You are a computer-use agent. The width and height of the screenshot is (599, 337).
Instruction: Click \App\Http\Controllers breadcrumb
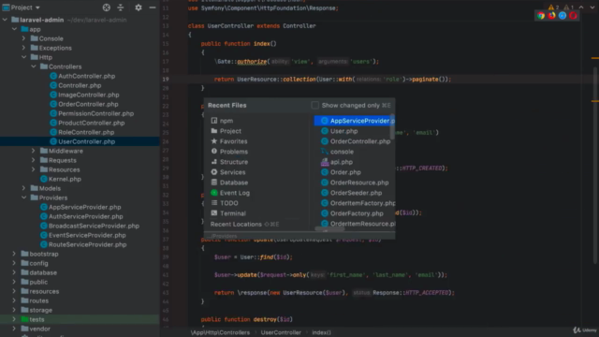(220, 332)
